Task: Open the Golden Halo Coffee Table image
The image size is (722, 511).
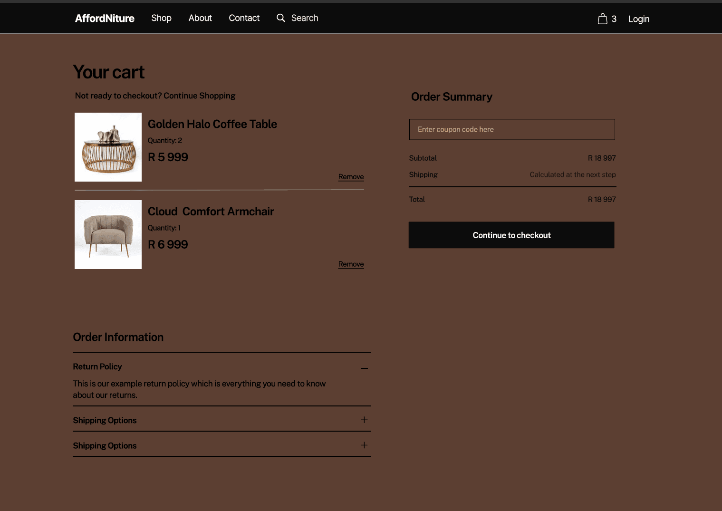Action: [x=108, y=147]
